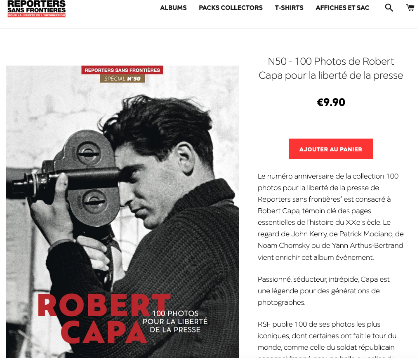417x358 pixels.
Task: Open the shopping cart icon
Action: [411, 7]
